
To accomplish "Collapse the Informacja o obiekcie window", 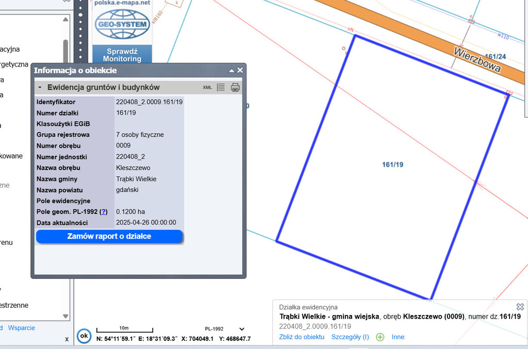I will [x=232, y=70].
